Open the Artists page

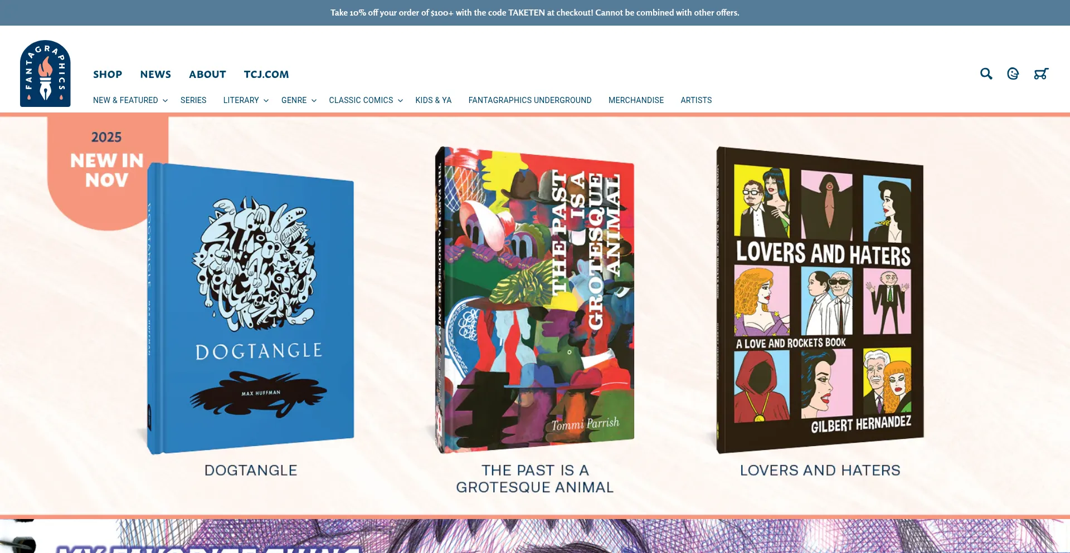click(696, 100)
